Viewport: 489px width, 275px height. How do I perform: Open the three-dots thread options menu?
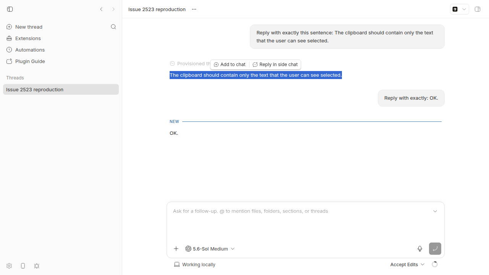pos(194,9)
